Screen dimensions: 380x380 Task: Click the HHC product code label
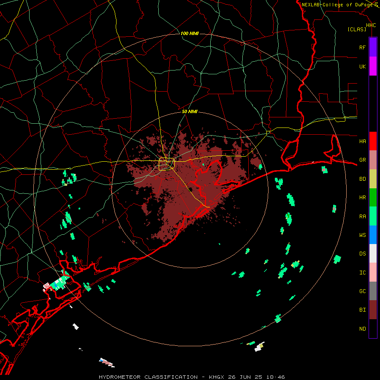(371, 25)
